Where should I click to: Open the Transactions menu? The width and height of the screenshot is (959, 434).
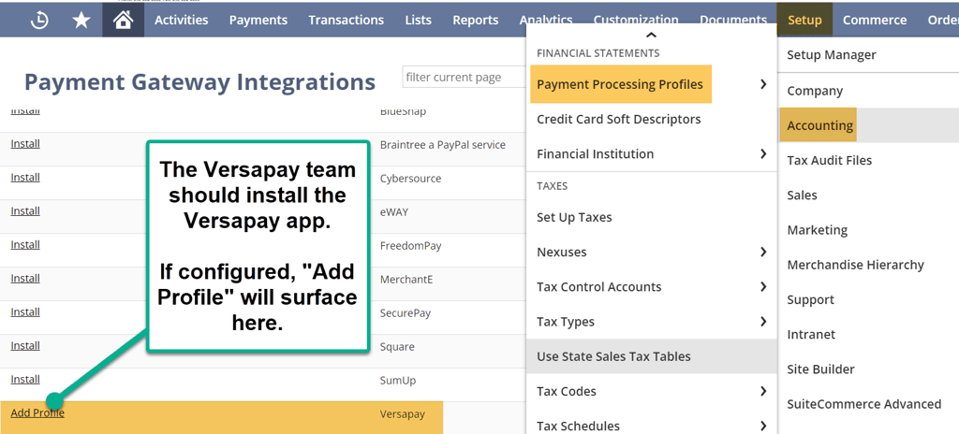[x=347, y=21]
